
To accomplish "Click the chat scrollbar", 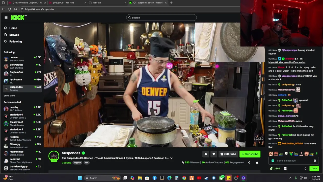I will click(322, 141).
